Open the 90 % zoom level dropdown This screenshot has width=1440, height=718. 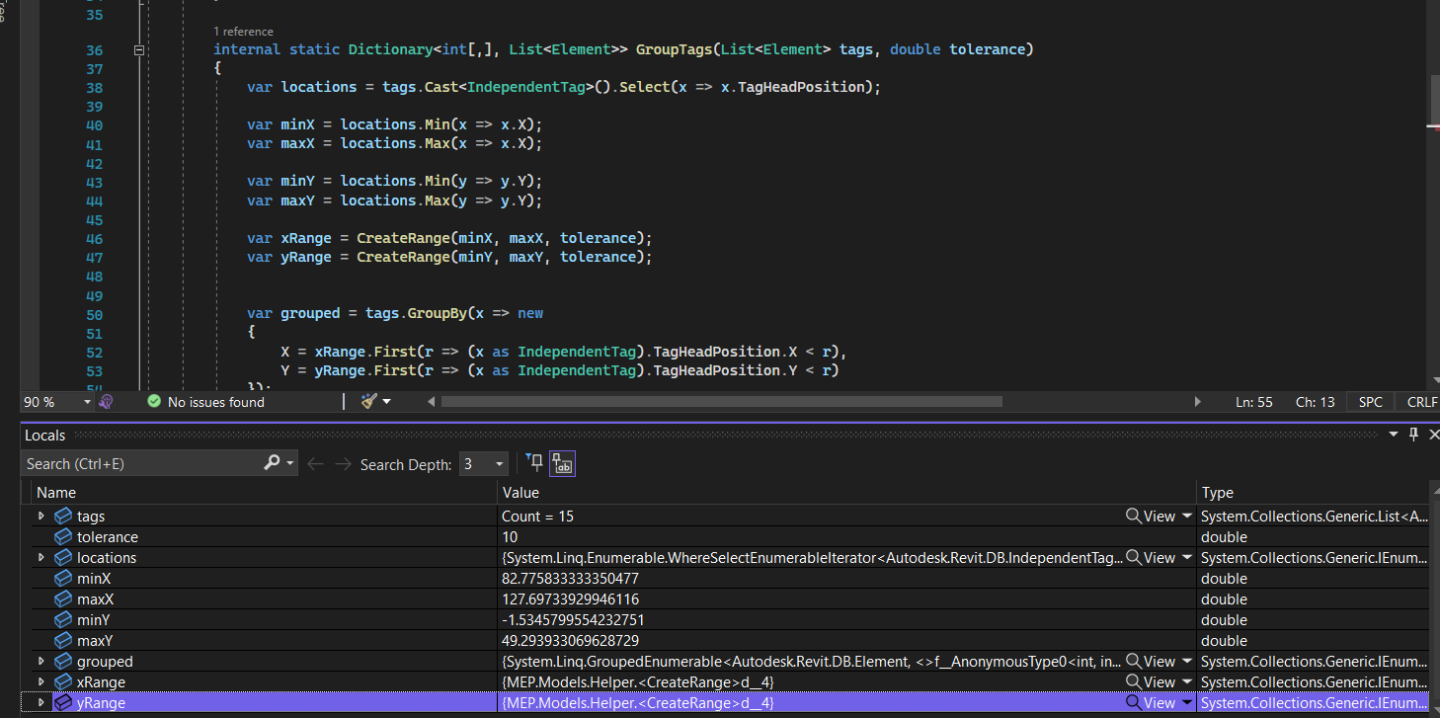87,402
